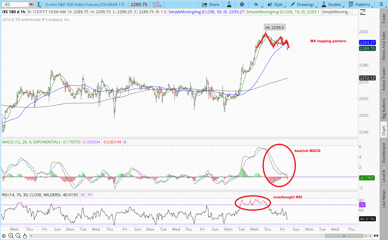This screenshot has height=240, width=388.
Task: Click the symbol link clip icon
Action: pos(39,4)
